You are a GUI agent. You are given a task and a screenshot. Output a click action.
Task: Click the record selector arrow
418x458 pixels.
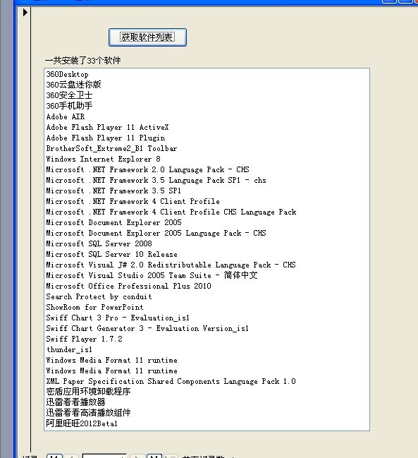tap(25, 12)
